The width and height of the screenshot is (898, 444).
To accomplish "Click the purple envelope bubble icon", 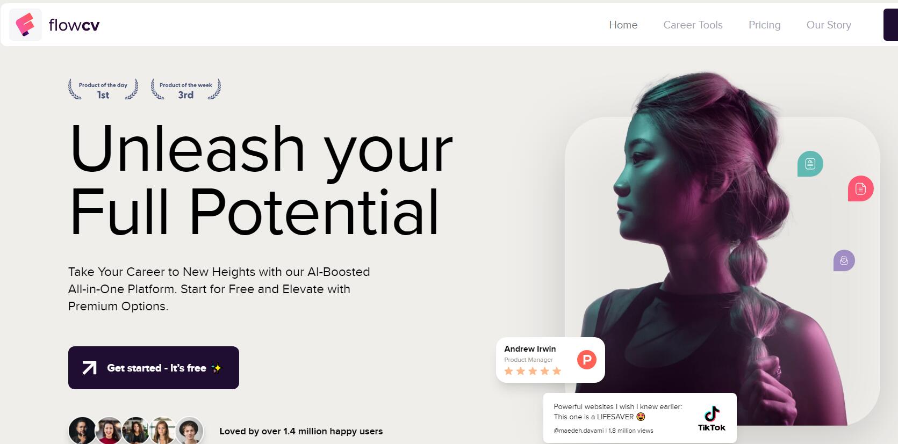I will pyautogui.click(x=844, y=260).
